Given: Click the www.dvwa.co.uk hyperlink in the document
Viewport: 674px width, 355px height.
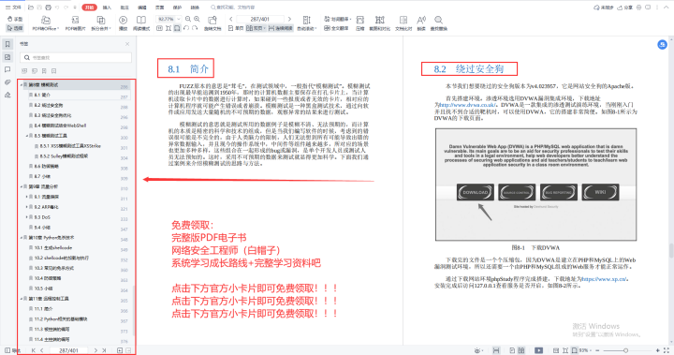Looking at the screenshot, I should tap(468, 105).
